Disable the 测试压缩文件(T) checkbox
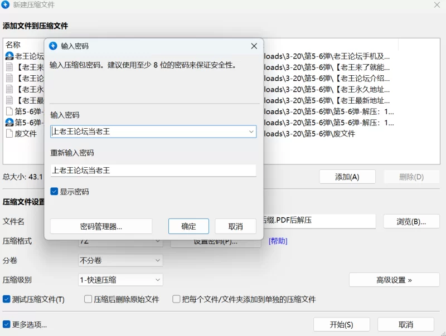Image resolution: width=446 pixels, height=336 pixels. click(7, 299)
